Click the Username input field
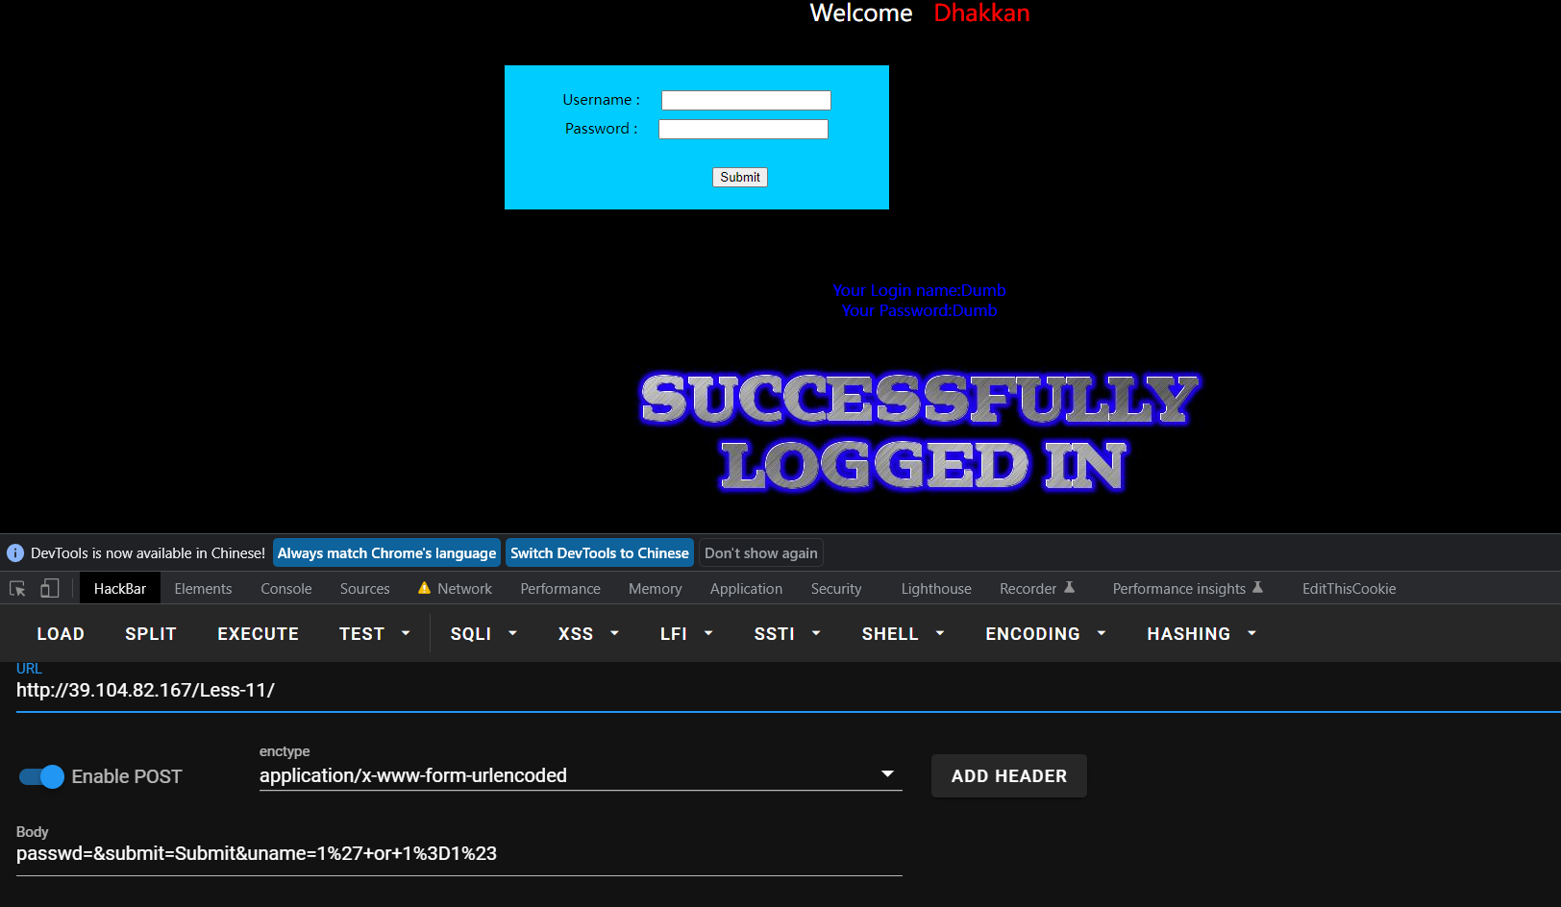Image resolution: width=1561 pixels, height=907 pixels. (746, 100)
